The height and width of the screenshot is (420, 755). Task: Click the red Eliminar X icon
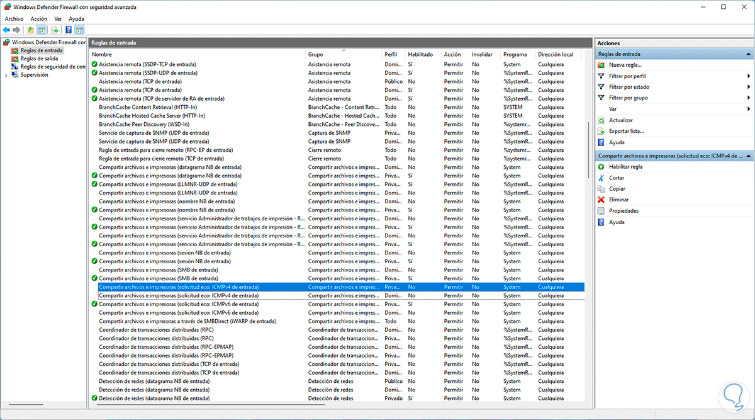pyautogui.click(x=601, y=200)
